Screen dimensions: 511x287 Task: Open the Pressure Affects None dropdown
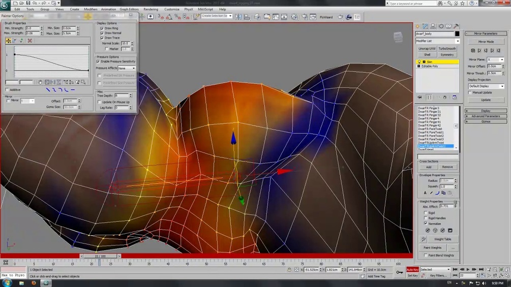(x=127, y=68)
